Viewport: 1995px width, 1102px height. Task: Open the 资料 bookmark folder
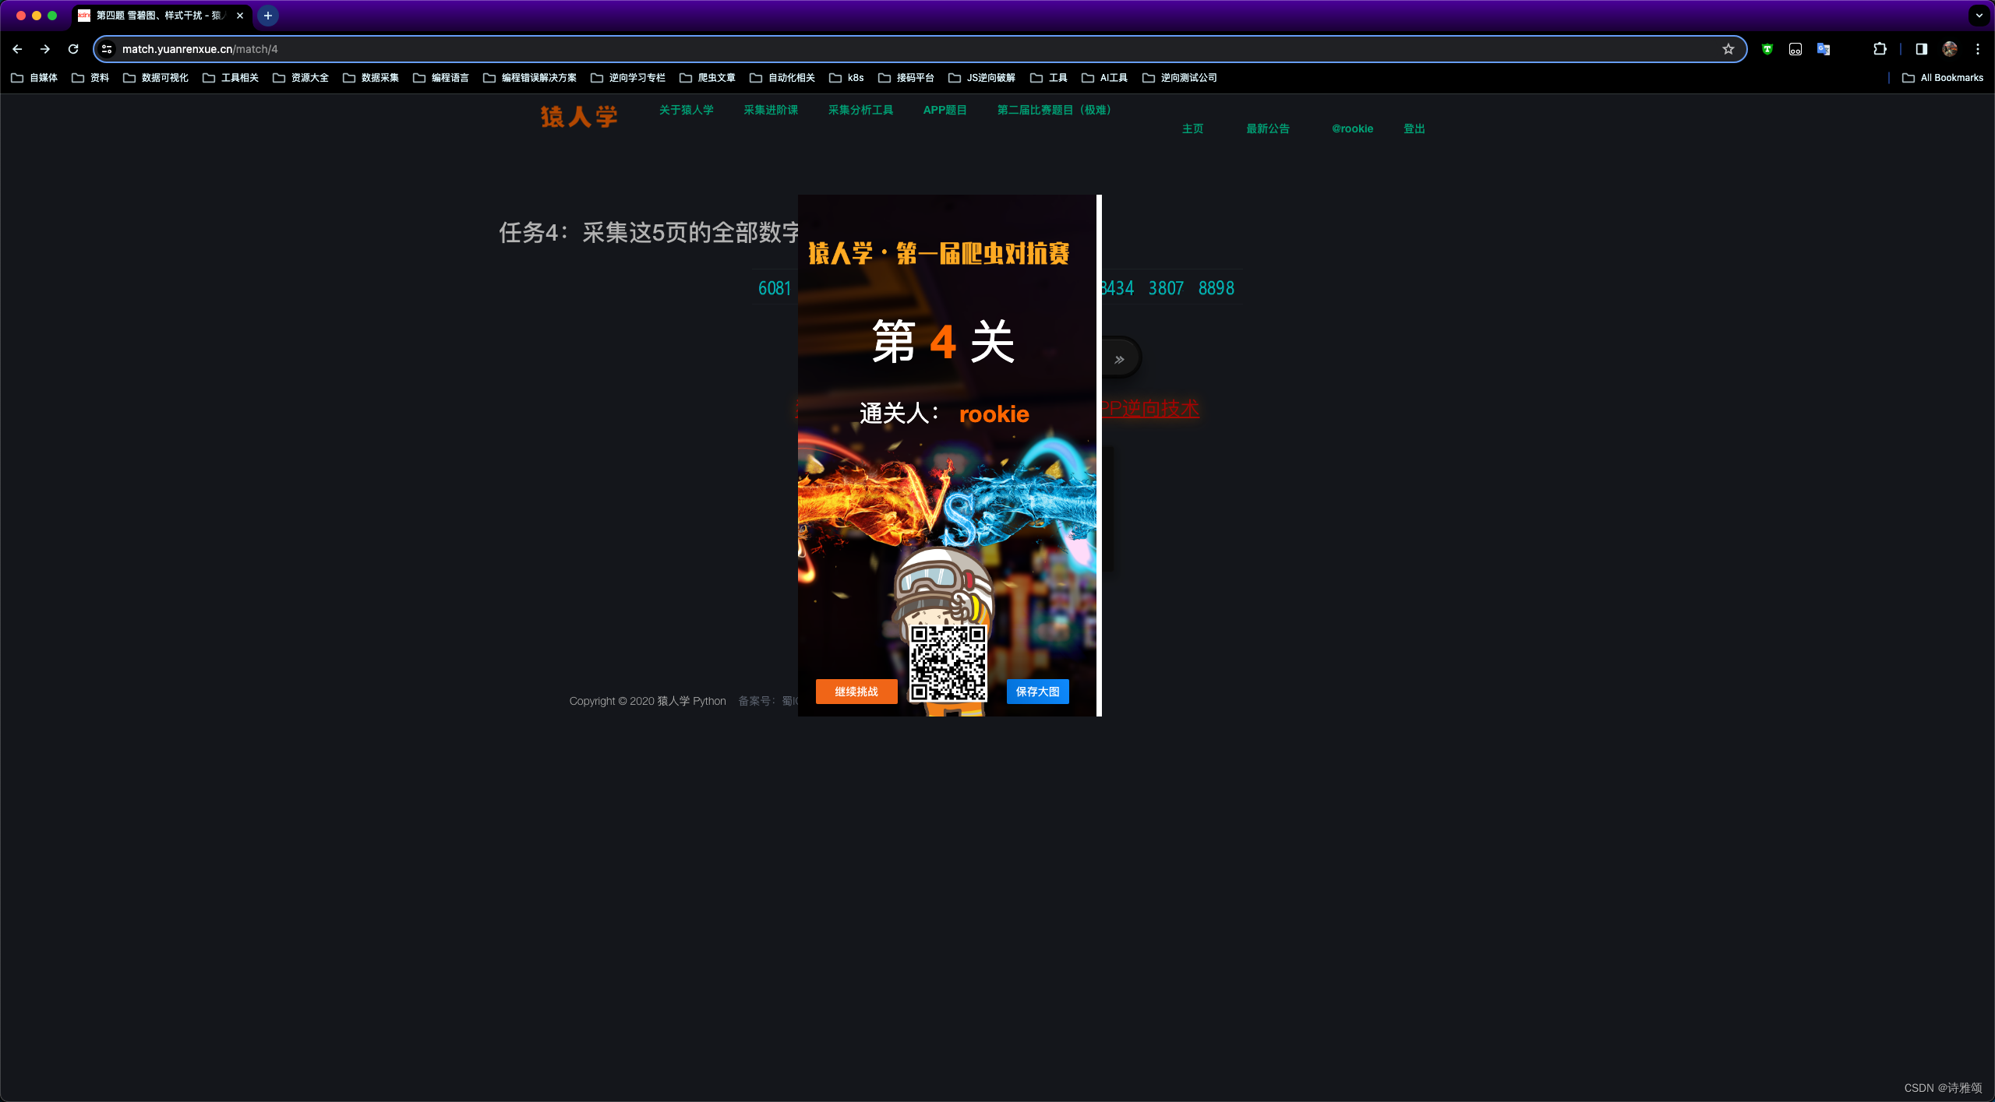click(91, 78)
